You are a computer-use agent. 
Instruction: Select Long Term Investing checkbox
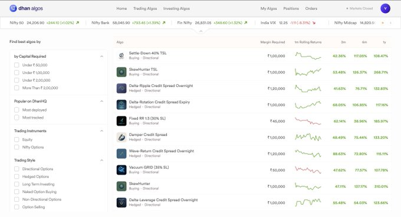click(17, 184)
